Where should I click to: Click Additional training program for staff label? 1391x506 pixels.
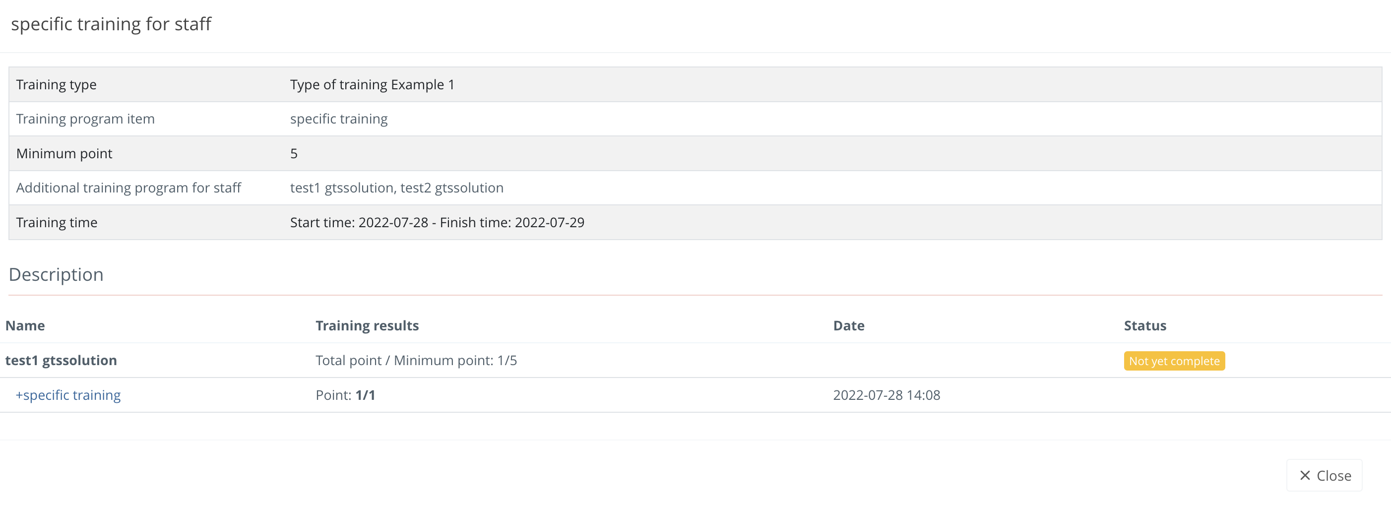(x=128, y=188)
